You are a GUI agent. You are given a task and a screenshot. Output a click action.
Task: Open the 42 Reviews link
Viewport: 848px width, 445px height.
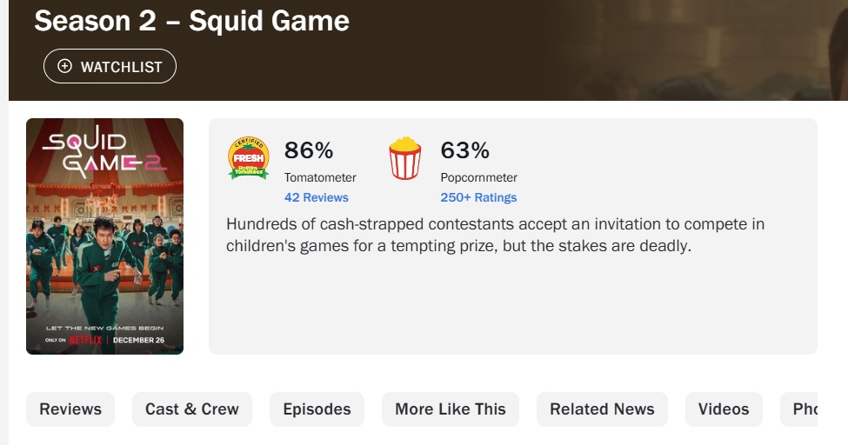click(x=317, y=197)
